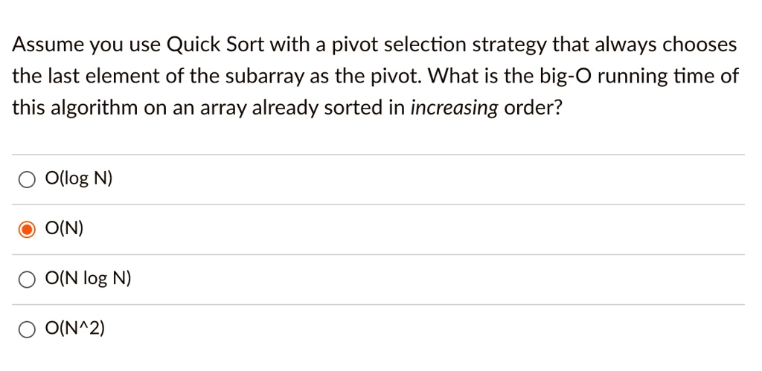Select the O(N^2) radio button
Viewport: 762px width, 371px height.
coord(27,329)
